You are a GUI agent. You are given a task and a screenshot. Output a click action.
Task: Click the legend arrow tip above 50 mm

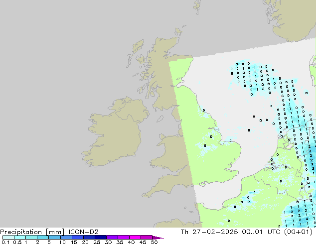pos(158,238)
